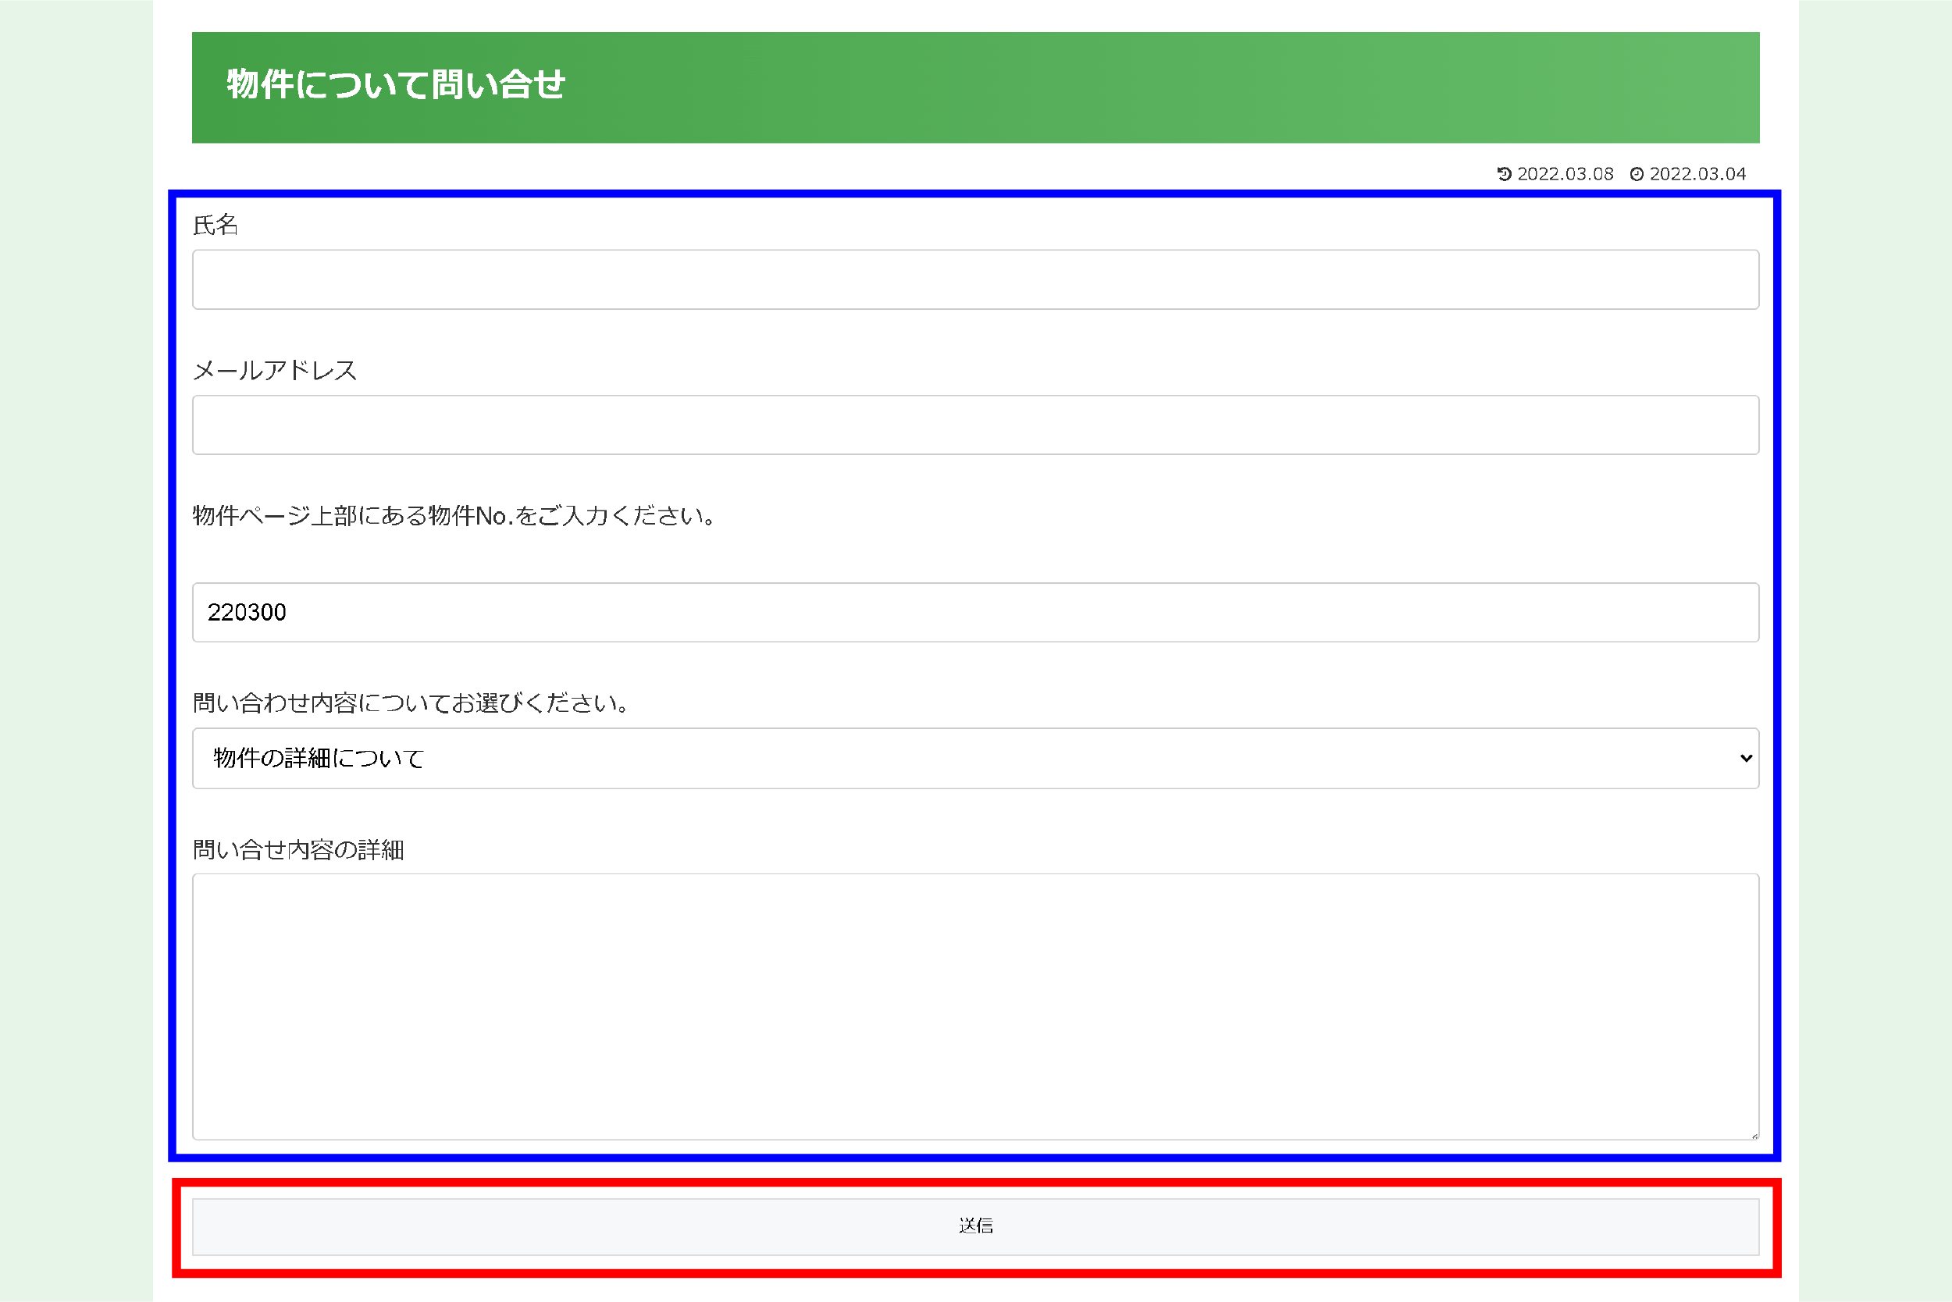This screenshot has width=1952, height=1302.
Task: Click the 物件について問い合せ page heading
Action: (x=395, y=85)
